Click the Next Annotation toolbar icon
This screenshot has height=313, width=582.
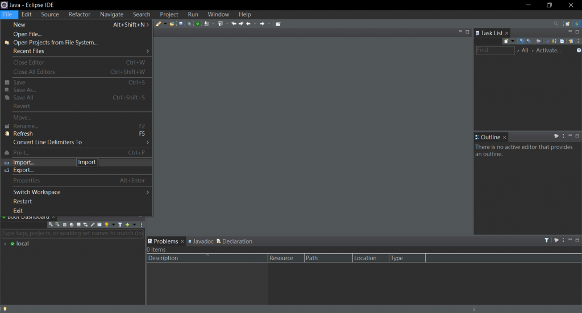click(206, 24)
